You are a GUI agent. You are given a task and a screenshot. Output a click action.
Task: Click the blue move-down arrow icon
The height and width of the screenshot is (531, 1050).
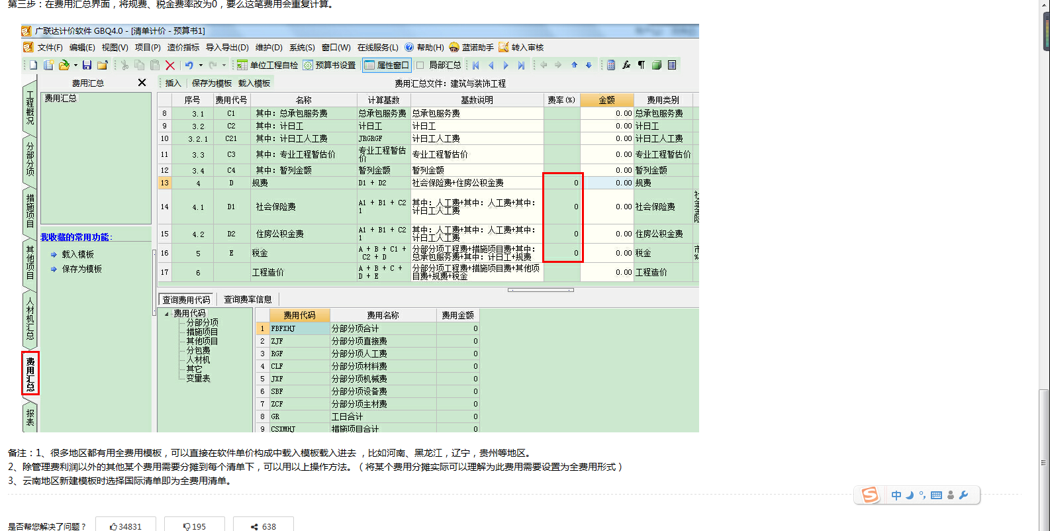click(589, 65)
